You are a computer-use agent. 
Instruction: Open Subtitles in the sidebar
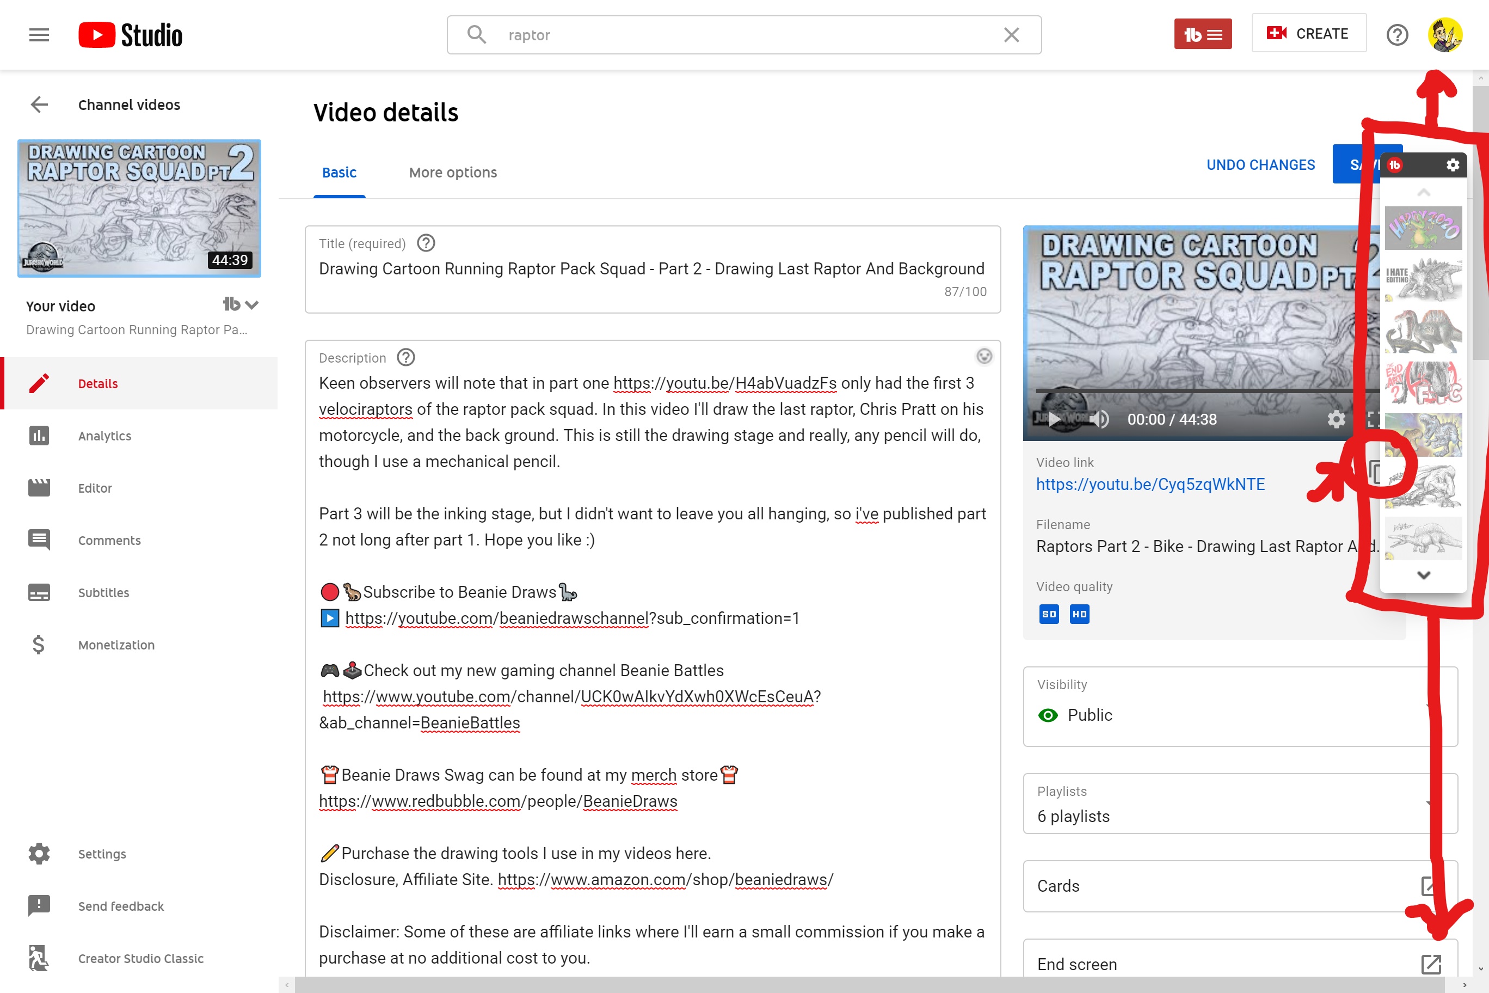[x=139, y=592]
